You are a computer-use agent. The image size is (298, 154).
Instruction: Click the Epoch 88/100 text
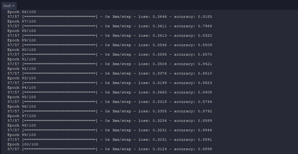point(22,31)
